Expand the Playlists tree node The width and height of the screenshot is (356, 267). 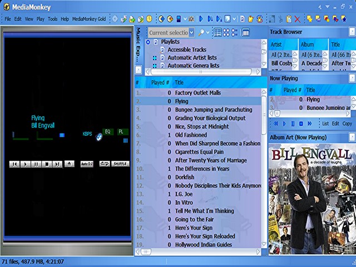click(x=148, y=42)
